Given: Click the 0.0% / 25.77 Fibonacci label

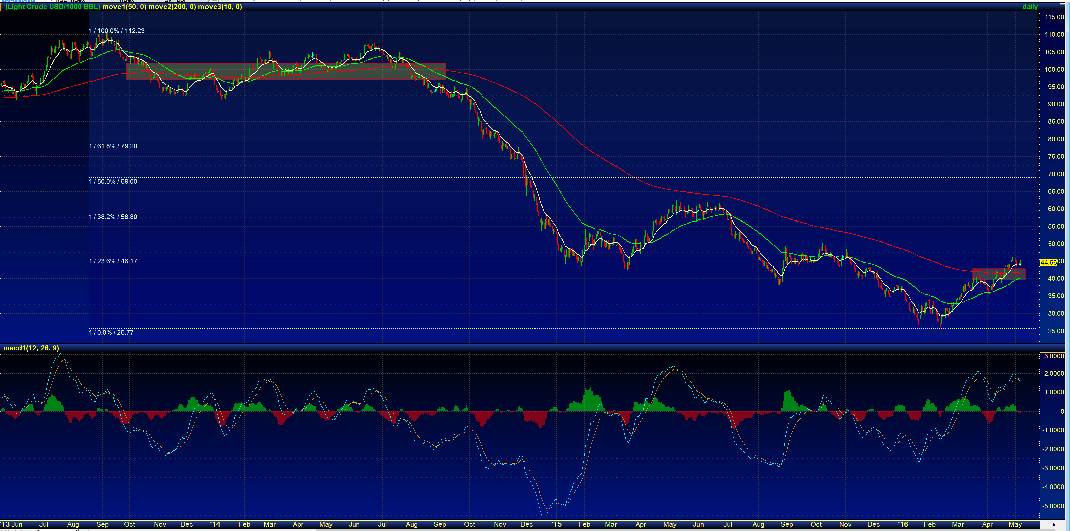Looking at the screenshot, I should [x=111, y=332].
